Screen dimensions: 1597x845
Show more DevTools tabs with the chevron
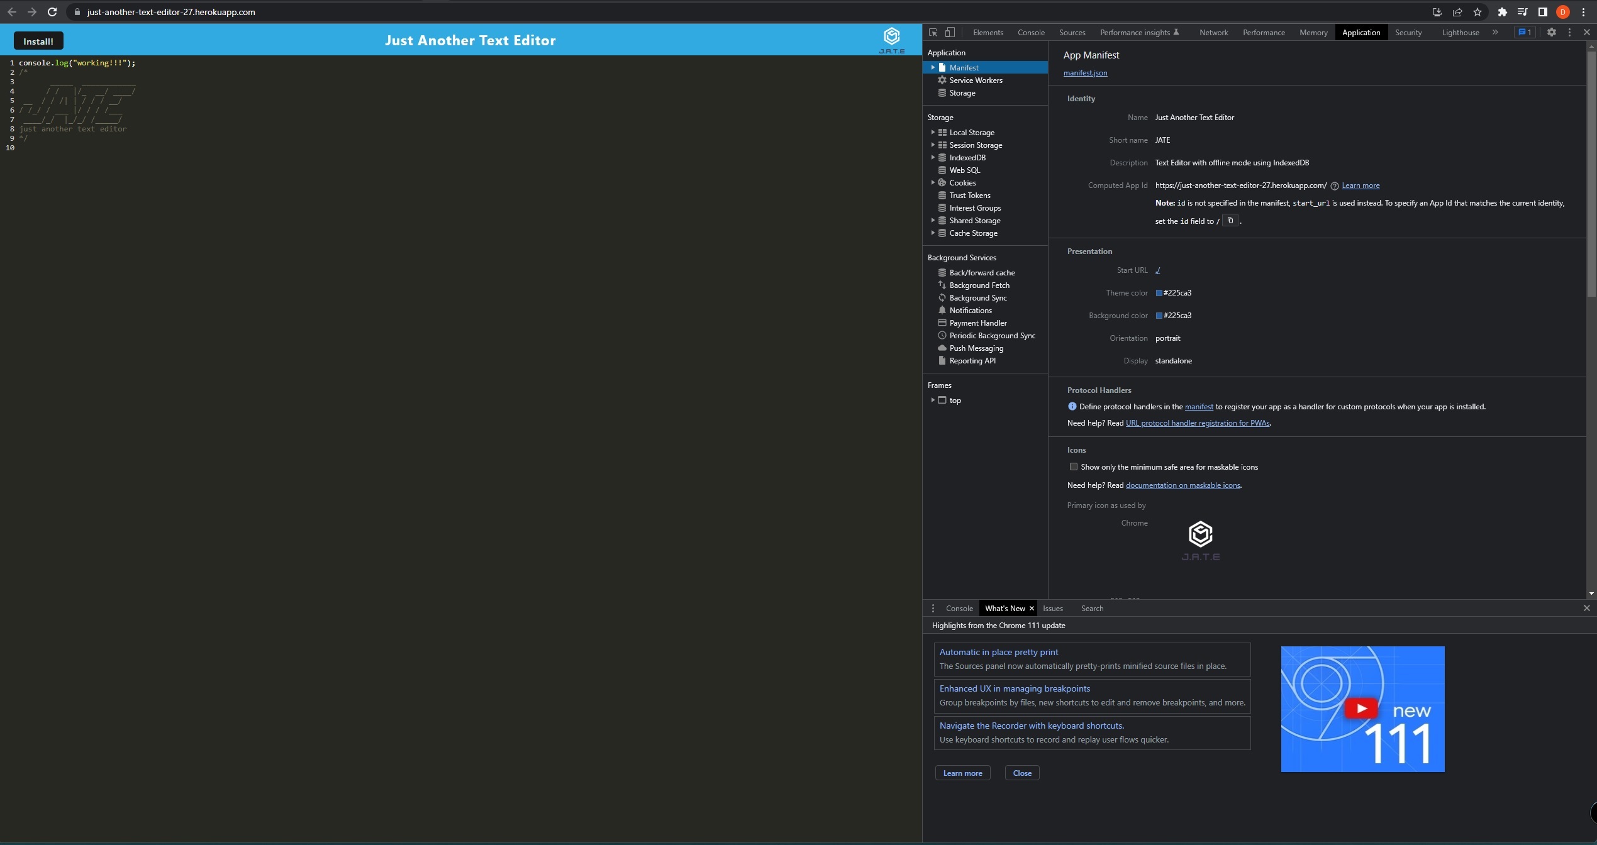pos(1495,32)
